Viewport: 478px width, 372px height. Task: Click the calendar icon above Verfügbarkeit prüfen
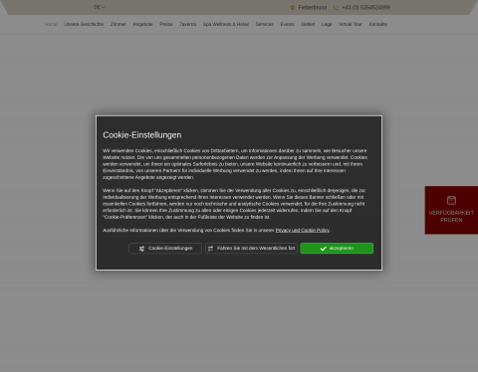(451, 200)
